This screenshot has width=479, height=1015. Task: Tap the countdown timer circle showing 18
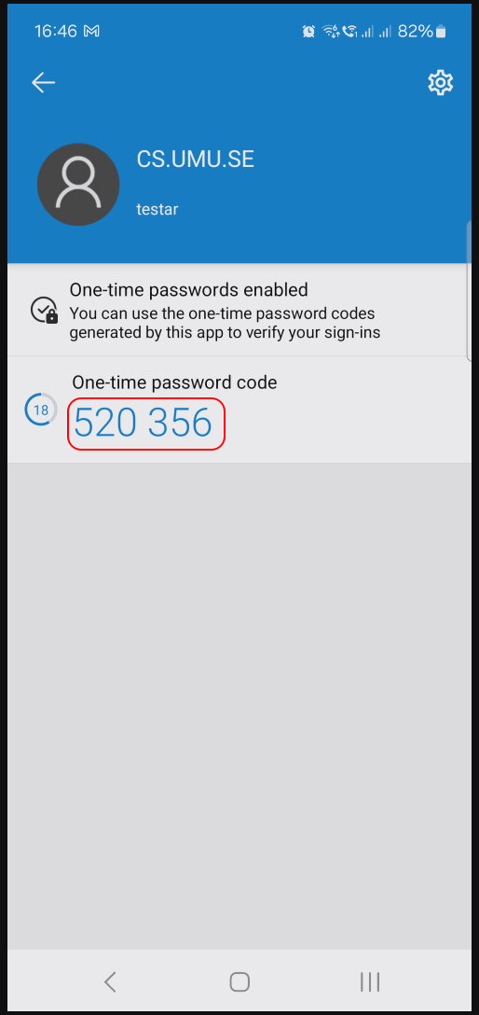tap(41, 410)
